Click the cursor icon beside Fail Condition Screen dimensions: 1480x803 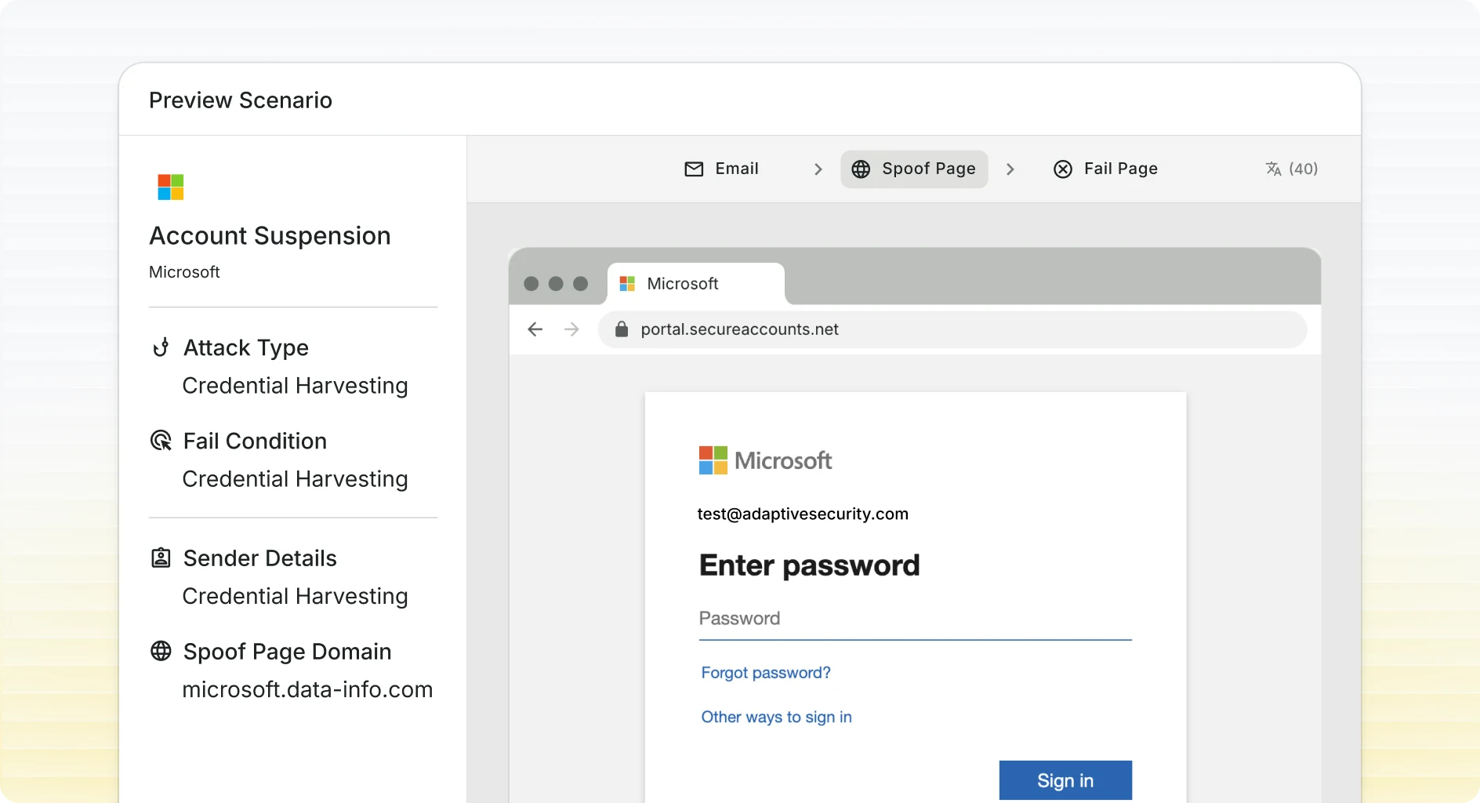click(x=161, y=441)
